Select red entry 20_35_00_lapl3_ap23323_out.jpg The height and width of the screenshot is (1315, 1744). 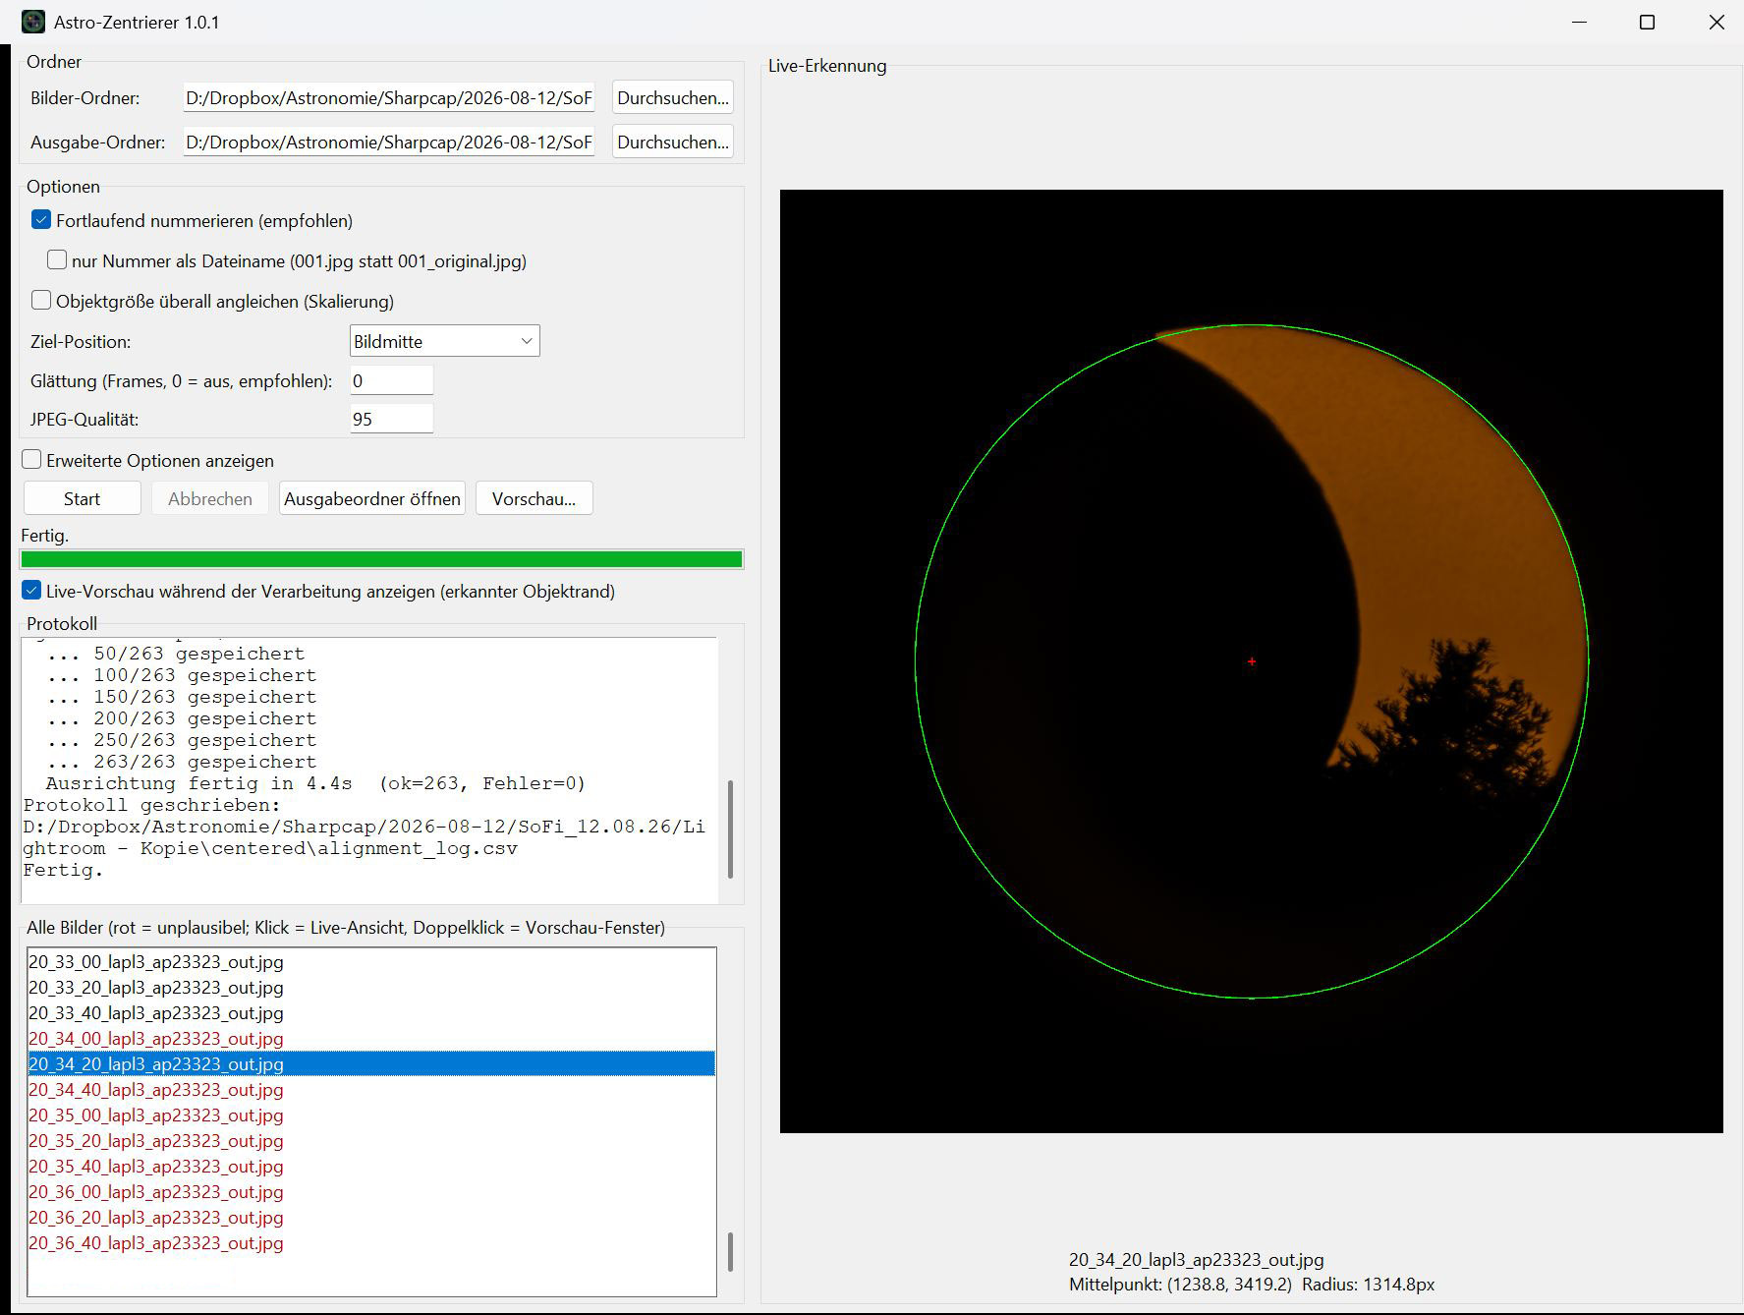coord(371,1115)
